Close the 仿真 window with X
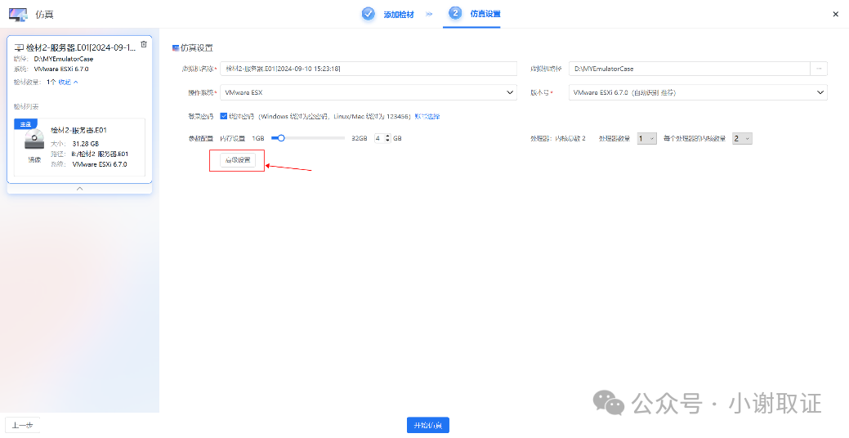This screenshot has width=849, height=438. pos(835,14)
